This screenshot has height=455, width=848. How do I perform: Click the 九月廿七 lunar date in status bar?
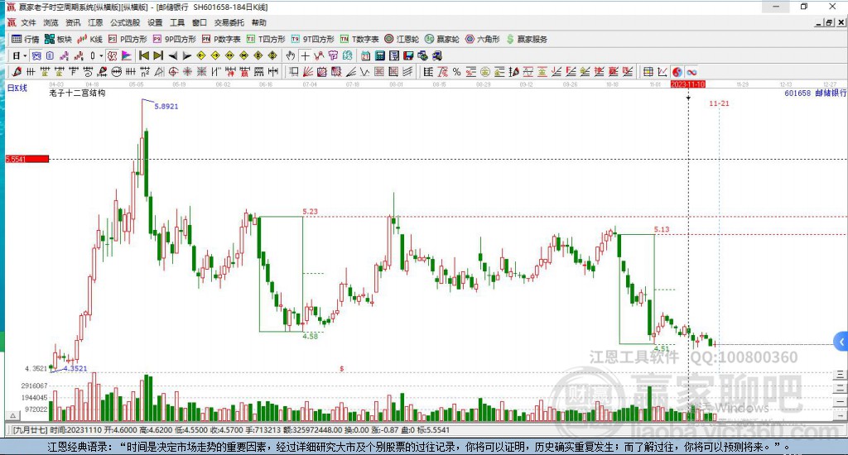[31, 430]
